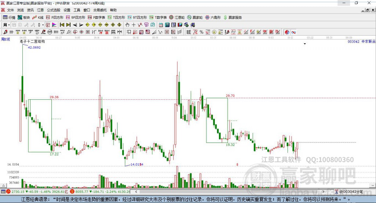Open the 江恩 menu
The width and height of the screenshot is (376, 203).
pos(40,10)
